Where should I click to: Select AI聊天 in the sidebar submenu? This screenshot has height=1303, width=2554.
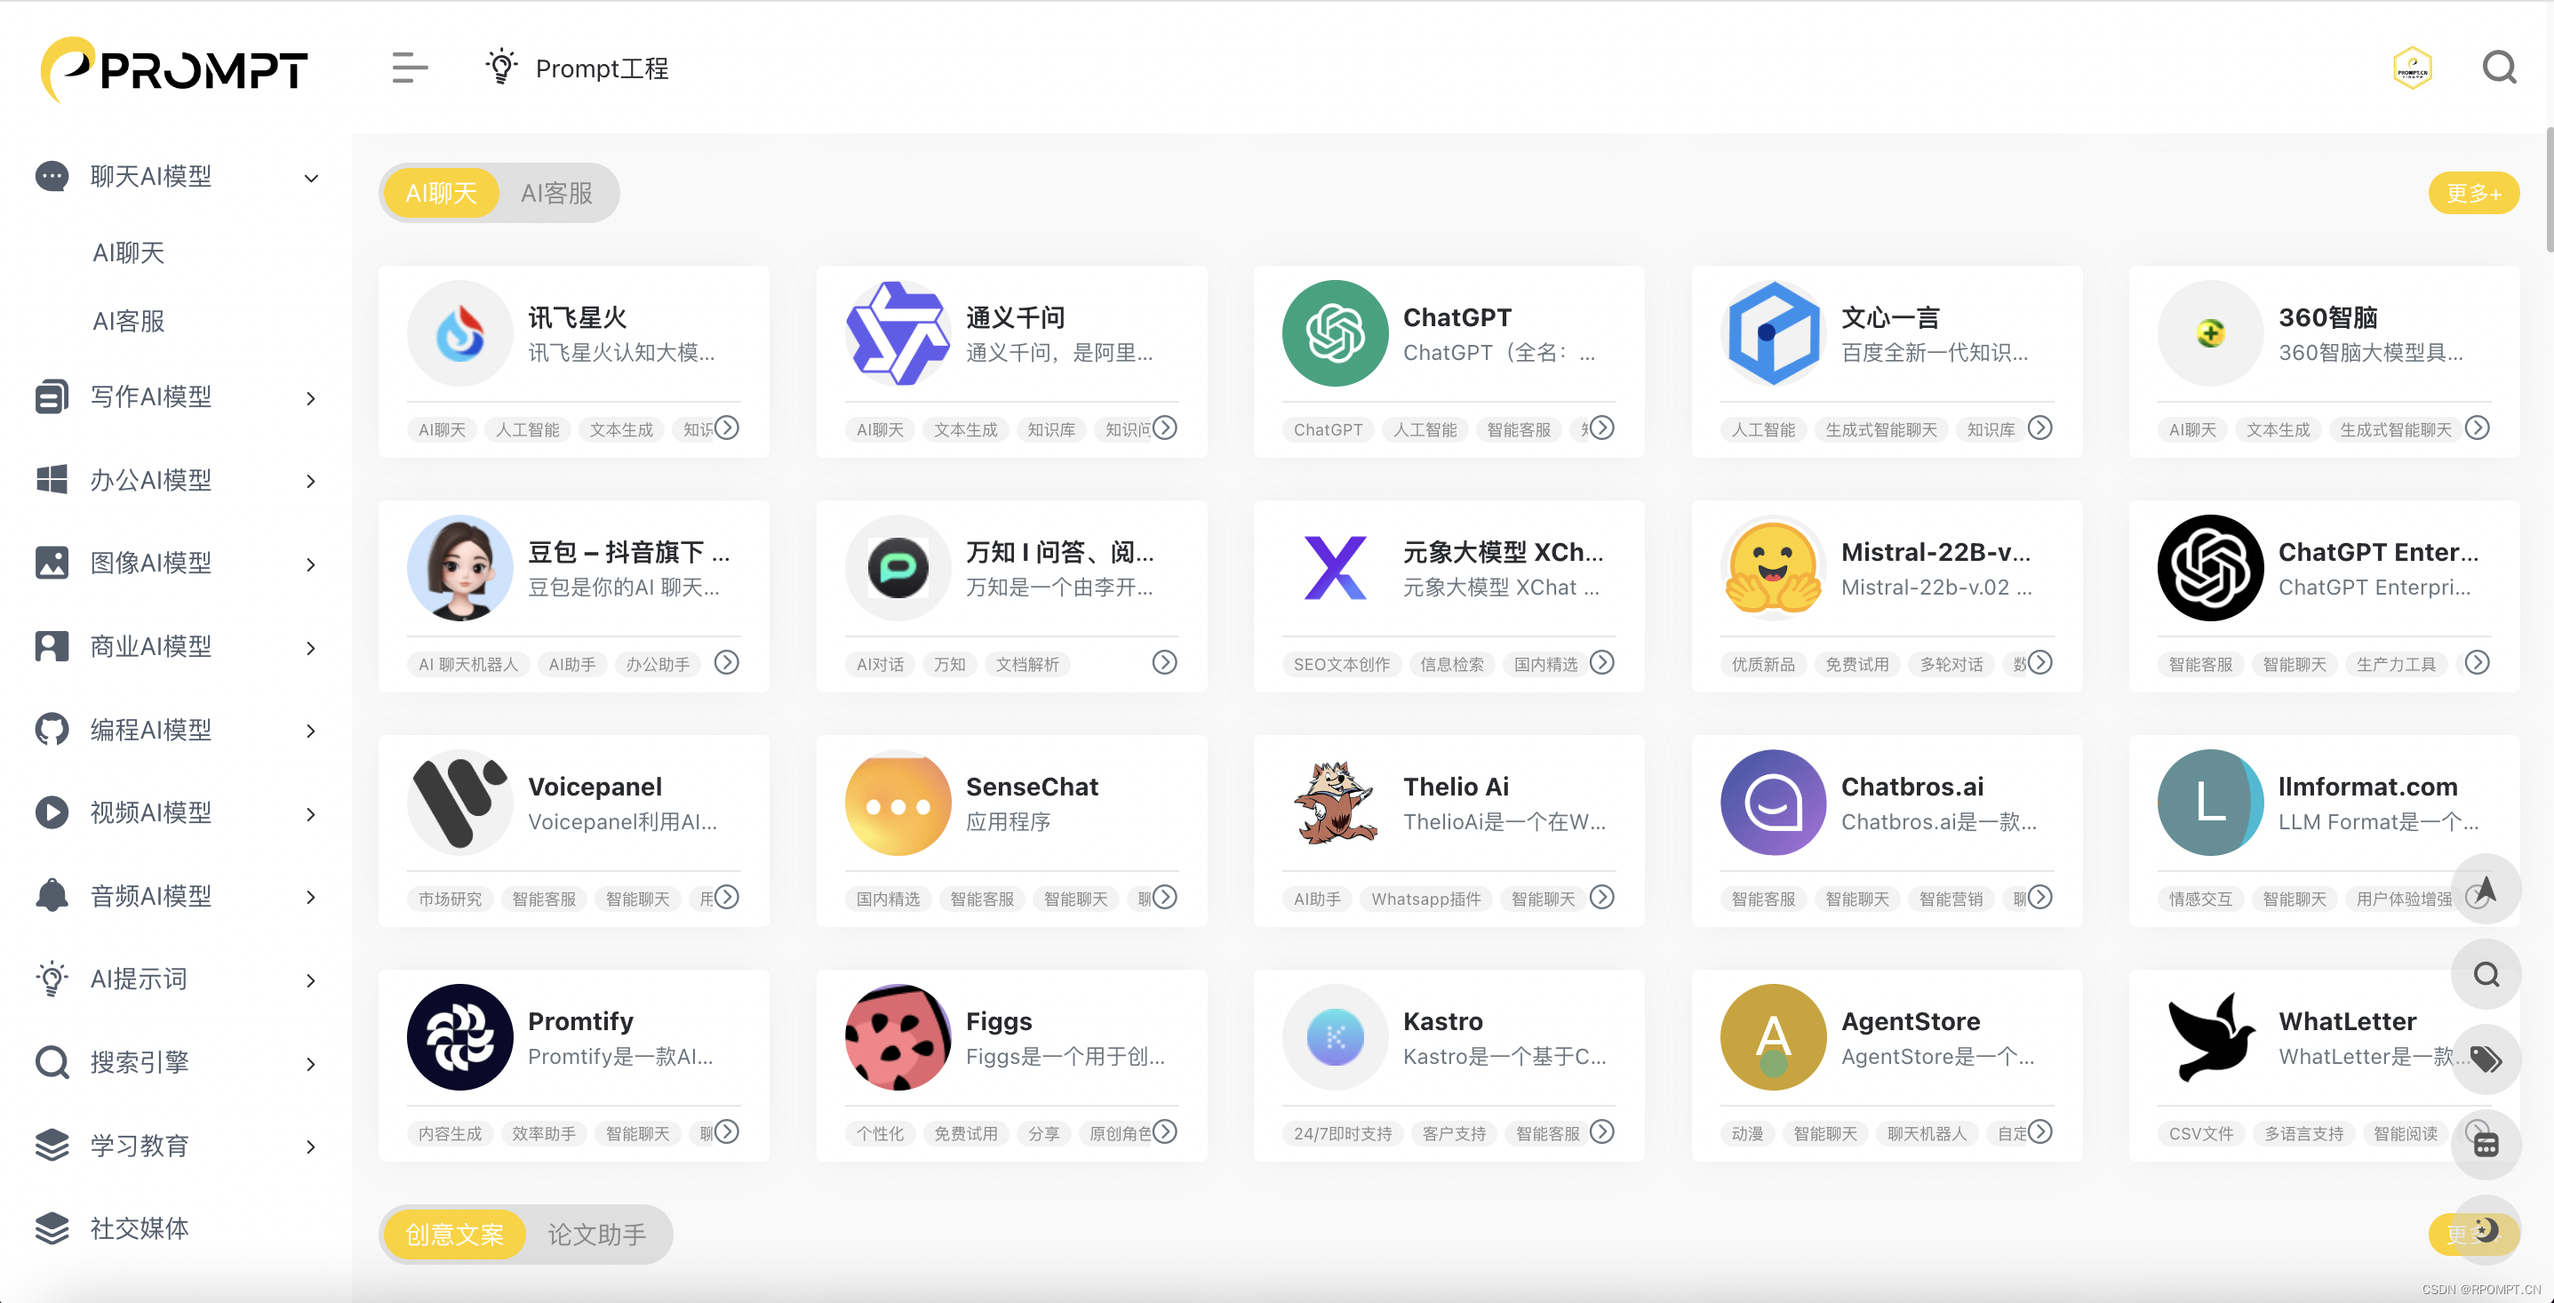pos(128,252)
